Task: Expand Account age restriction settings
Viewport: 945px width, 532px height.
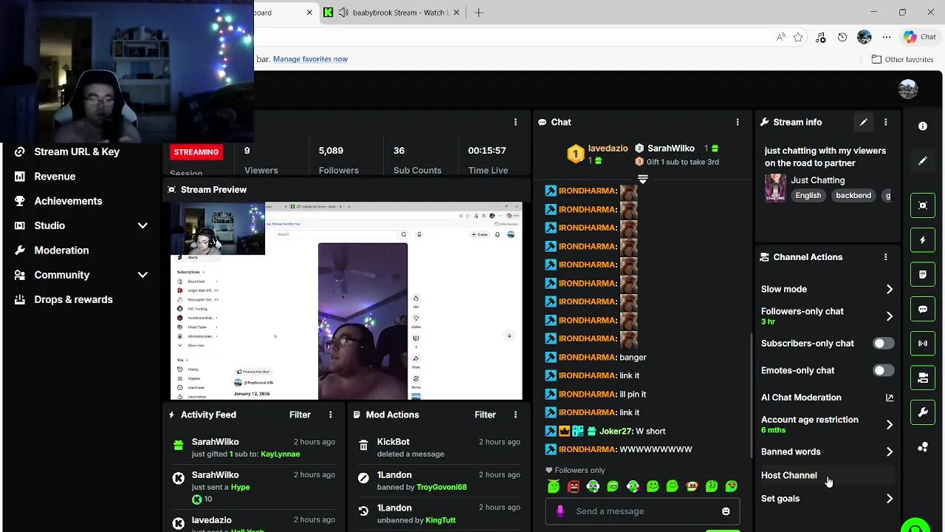Action: coord(890,425)
